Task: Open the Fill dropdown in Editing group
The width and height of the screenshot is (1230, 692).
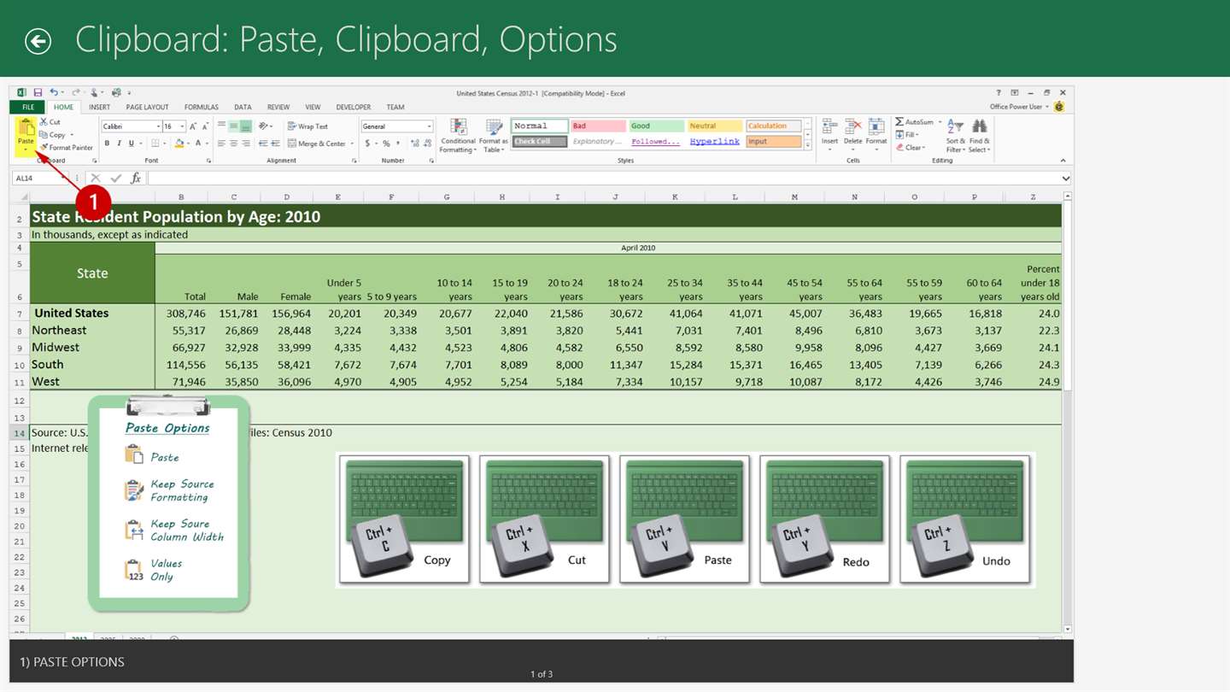Action: pos(907,135)
